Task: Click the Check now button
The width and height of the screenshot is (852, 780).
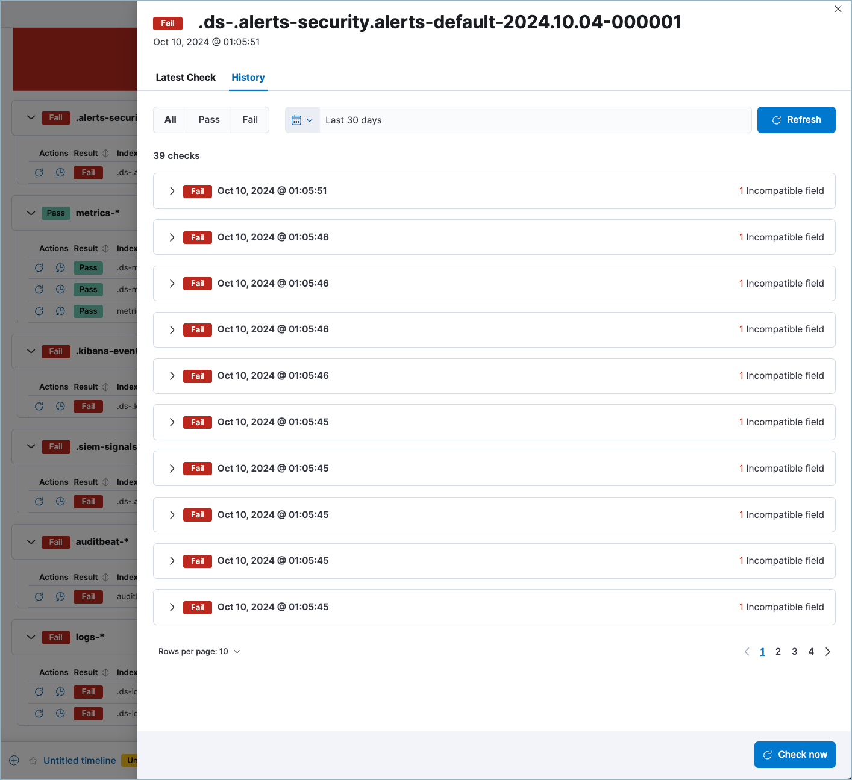Action: point(795,755)
